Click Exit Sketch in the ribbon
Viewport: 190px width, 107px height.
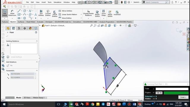(5, 13)
